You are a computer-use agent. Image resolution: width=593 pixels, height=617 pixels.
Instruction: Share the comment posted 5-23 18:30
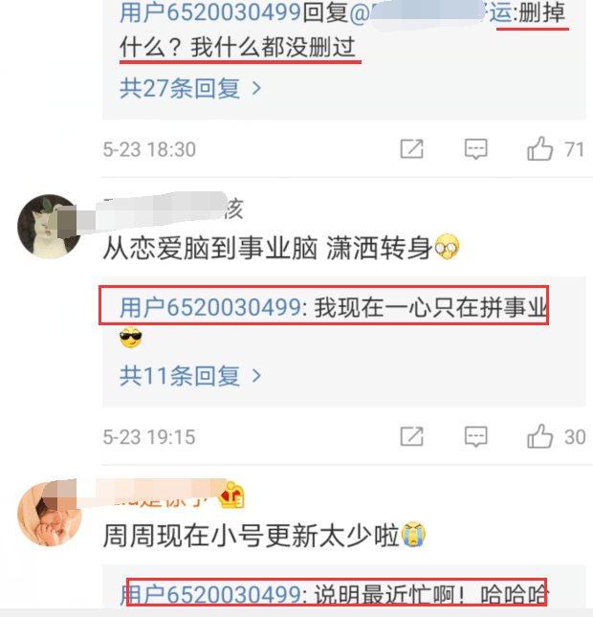click(411, 149)
